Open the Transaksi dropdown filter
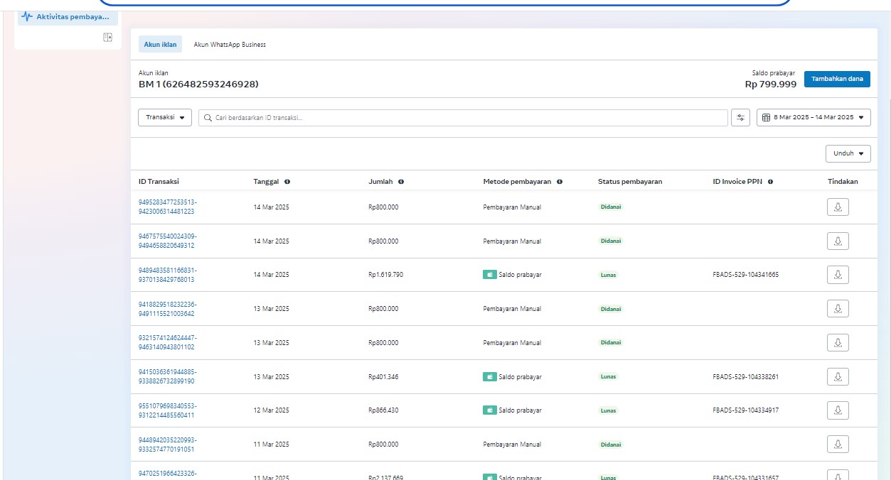The image size is (891, 480). pyautogui.click(x=164, y=118)
